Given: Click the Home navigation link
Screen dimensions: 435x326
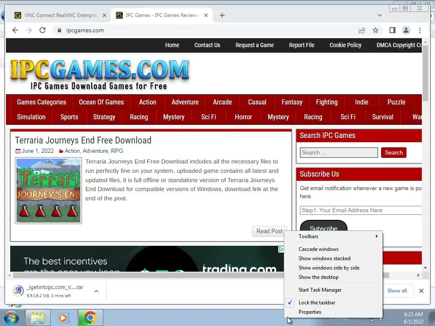Looking at the screenshot, I should click(172, 45).
